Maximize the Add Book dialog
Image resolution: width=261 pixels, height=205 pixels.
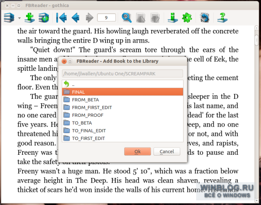point(70,62)
